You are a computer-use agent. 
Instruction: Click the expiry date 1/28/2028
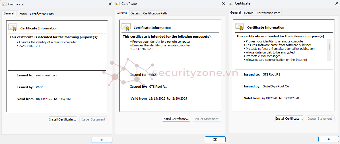[292, 98]
